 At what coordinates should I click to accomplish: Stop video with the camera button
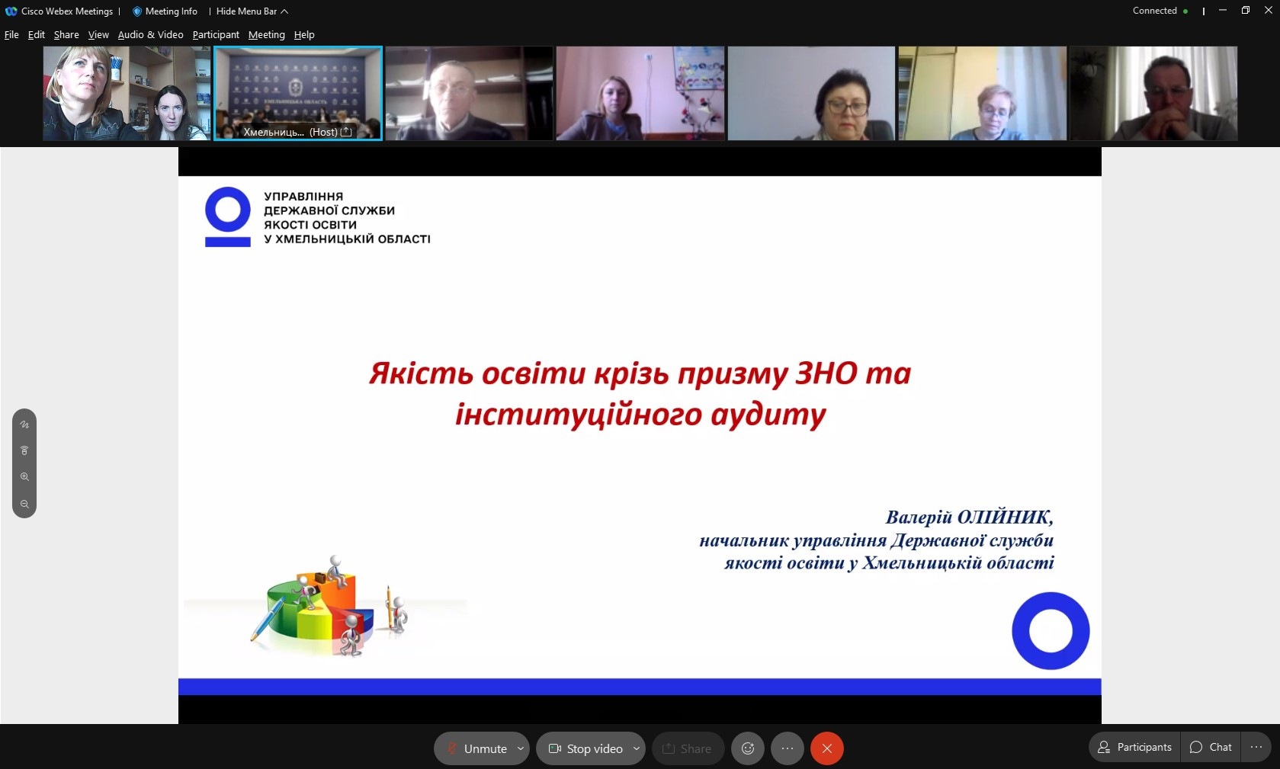pyautogui.click(x=585, y=748)
